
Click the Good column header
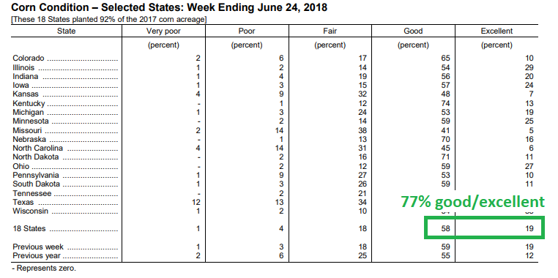[x=413, y=31]
